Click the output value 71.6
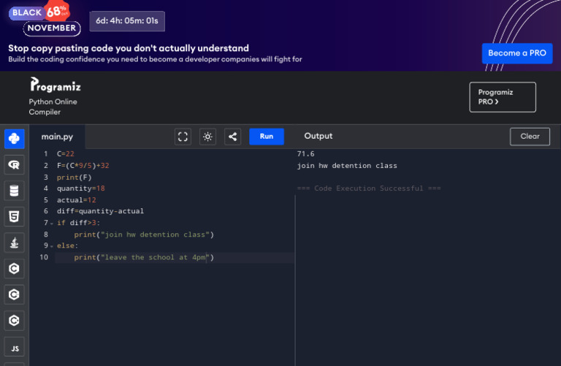The image size is (561, 366). coord(305,154)
